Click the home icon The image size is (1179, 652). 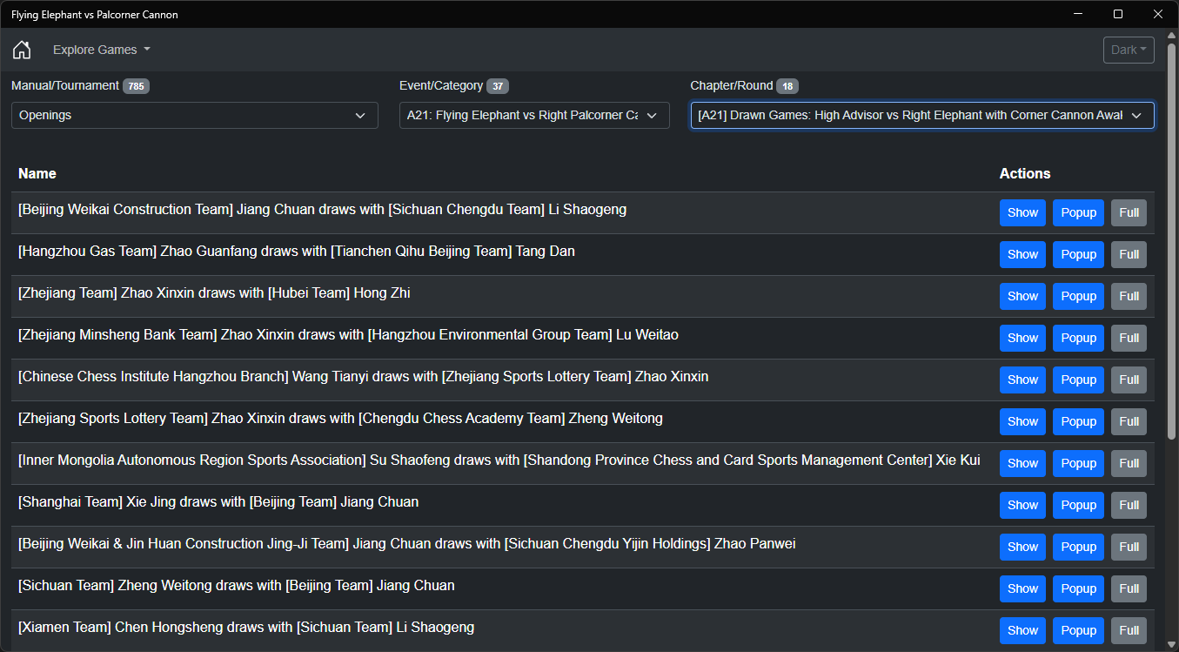[22, 50]
